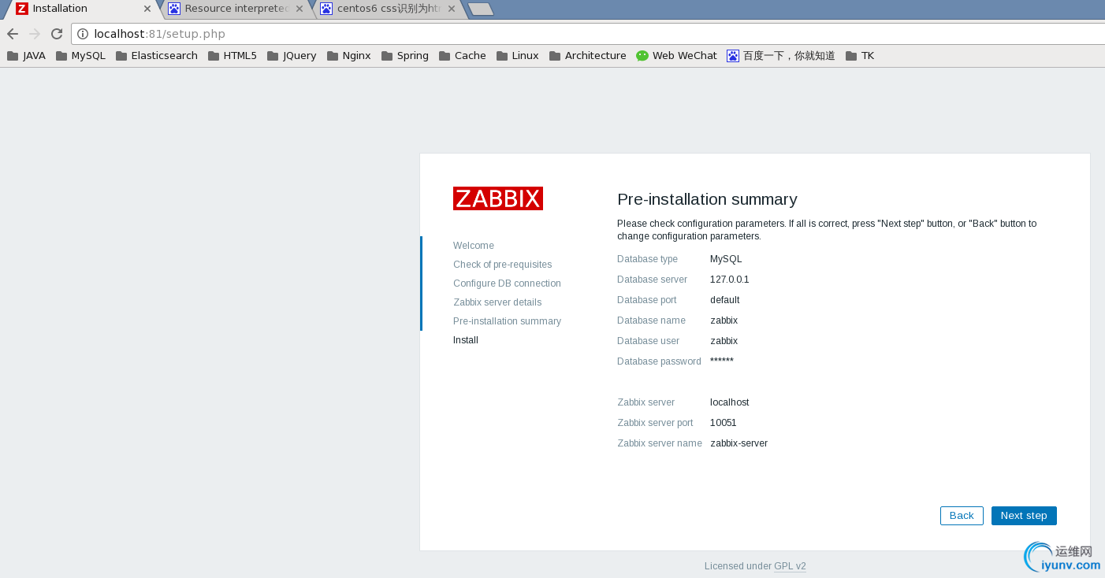
Task: Open a new tab button
Action: click(481, 9)
